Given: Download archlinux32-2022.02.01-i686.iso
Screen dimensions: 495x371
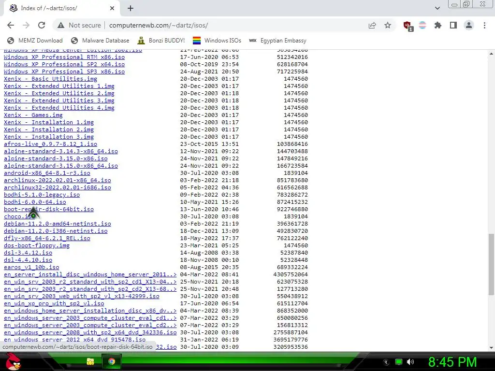Looking at the screenshot, I should coord(57,188).
